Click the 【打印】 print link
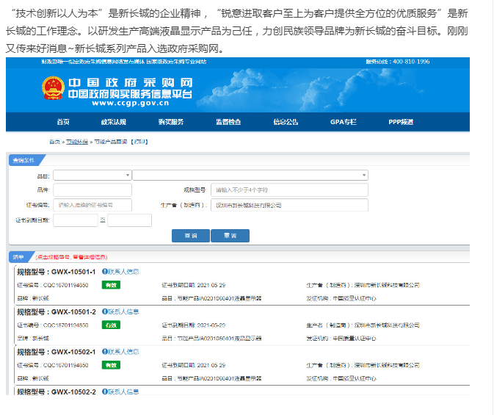494x415 pixels. tap(139, 142)
